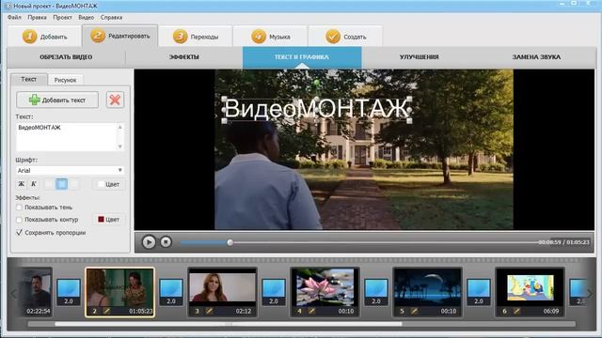Open edit pencil on clip 6
Viewport: 602px width, 338px height.
516,311
